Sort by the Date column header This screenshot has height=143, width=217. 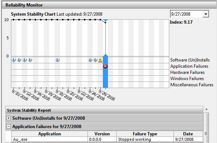coord(188,134)
